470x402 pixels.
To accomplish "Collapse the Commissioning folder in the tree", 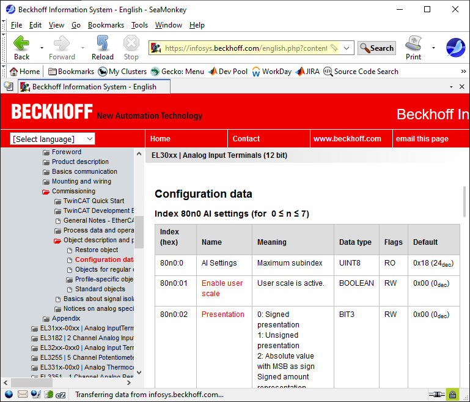I will tap(46, 192).
